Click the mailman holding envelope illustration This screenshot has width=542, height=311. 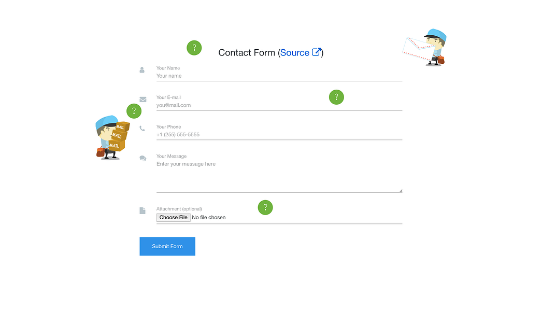point(425,47)
